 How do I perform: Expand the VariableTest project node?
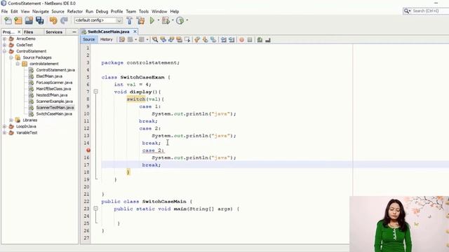point(4,132)
